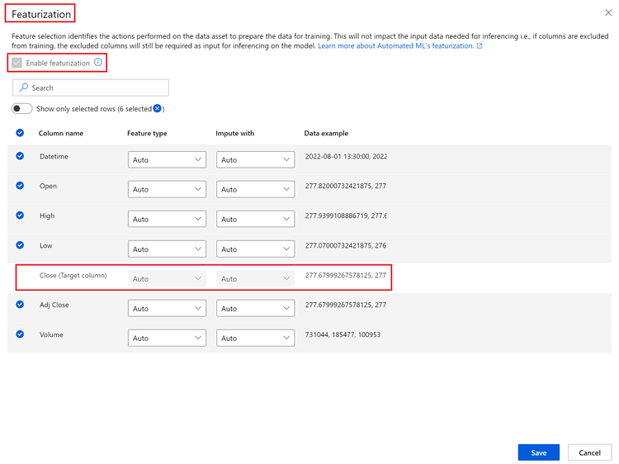Click the Save button

pyautogui.click(x=538, y=452)
